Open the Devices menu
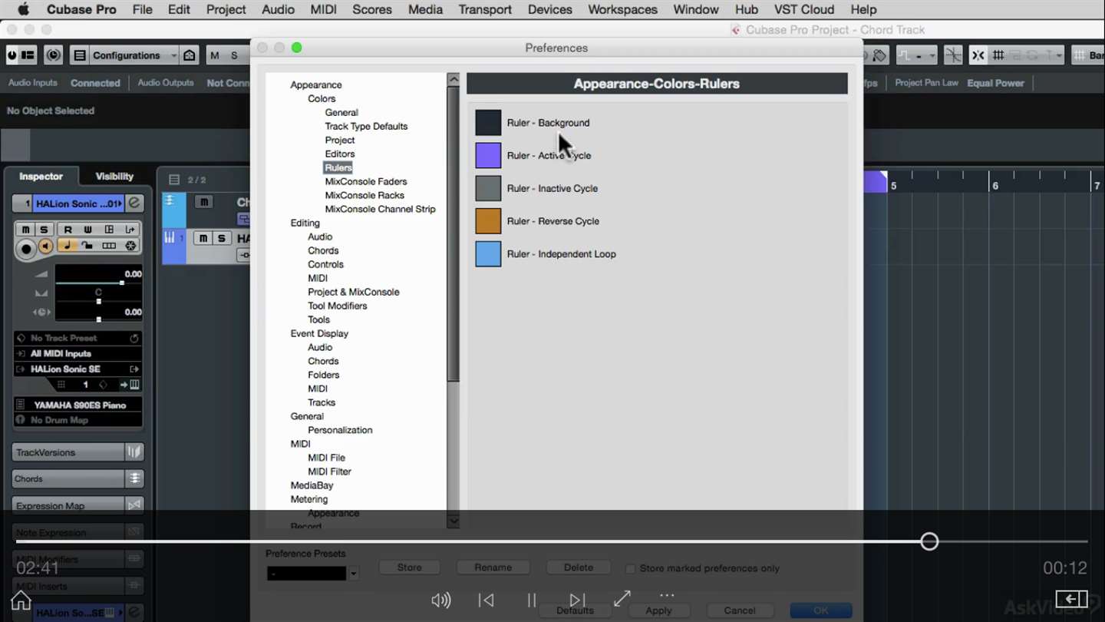 (550, 10)
